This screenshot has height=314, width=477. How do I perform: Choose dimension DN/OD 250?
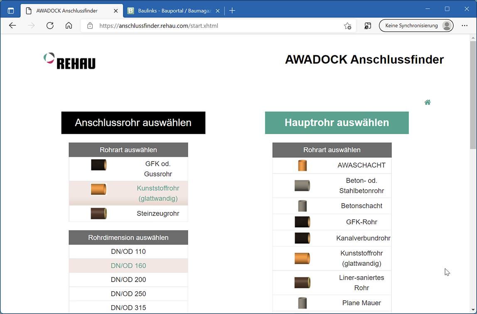(x=128, y=294)
